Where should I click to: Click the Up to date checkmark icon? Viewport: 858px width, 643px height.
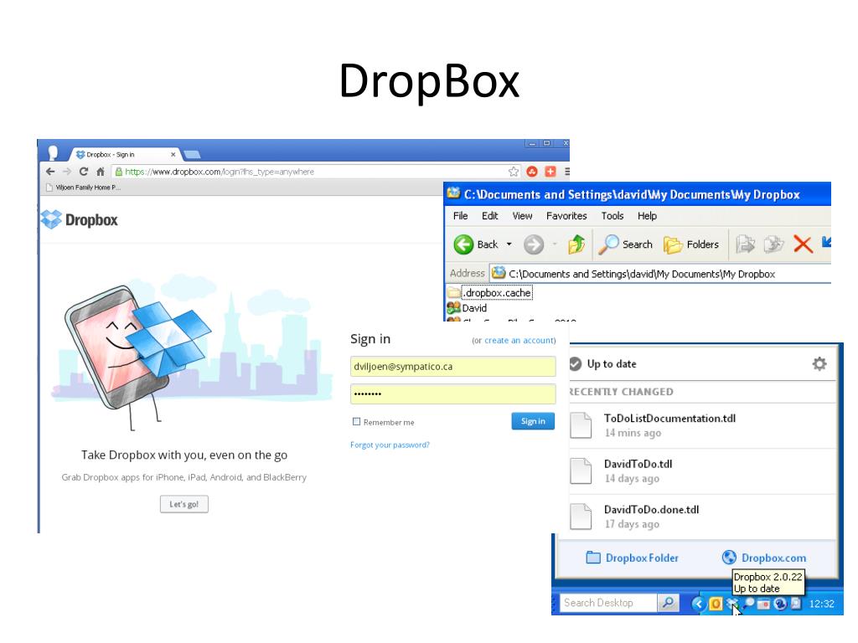[575, 363]
